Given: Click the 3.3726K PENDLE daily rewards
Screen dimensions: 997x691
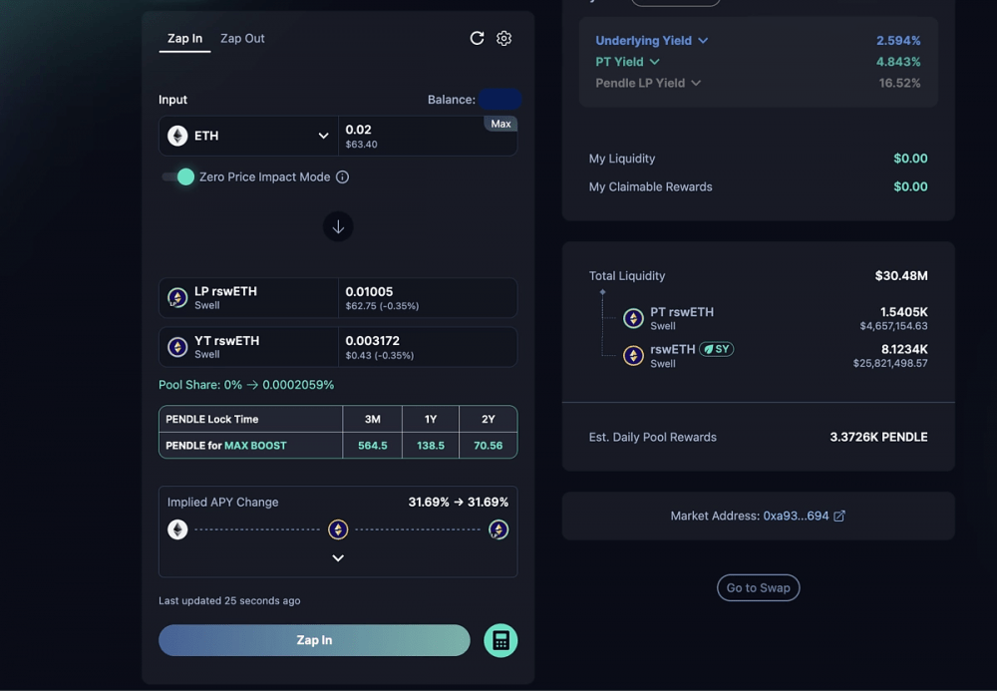Looking at the screenshot, I should click(x=878, y=437).
